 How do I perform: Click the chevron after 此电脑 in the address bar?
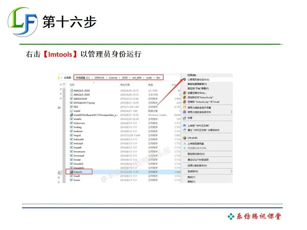(x=74, y=78)
